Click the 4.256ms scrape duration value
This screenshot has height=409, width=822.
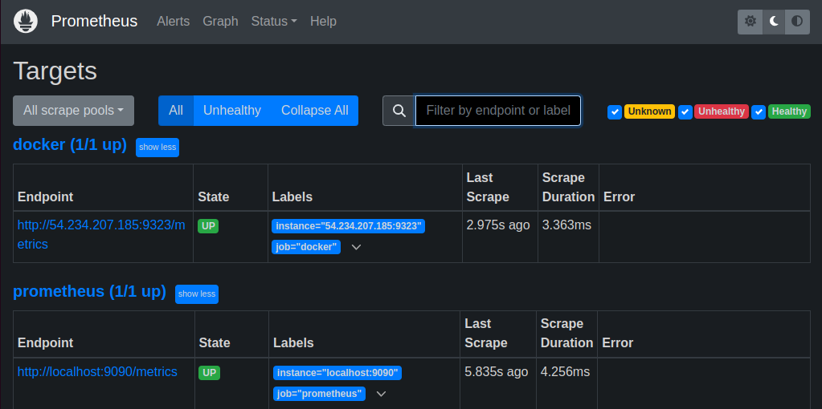pyautogui.click(x=565, y=372)
